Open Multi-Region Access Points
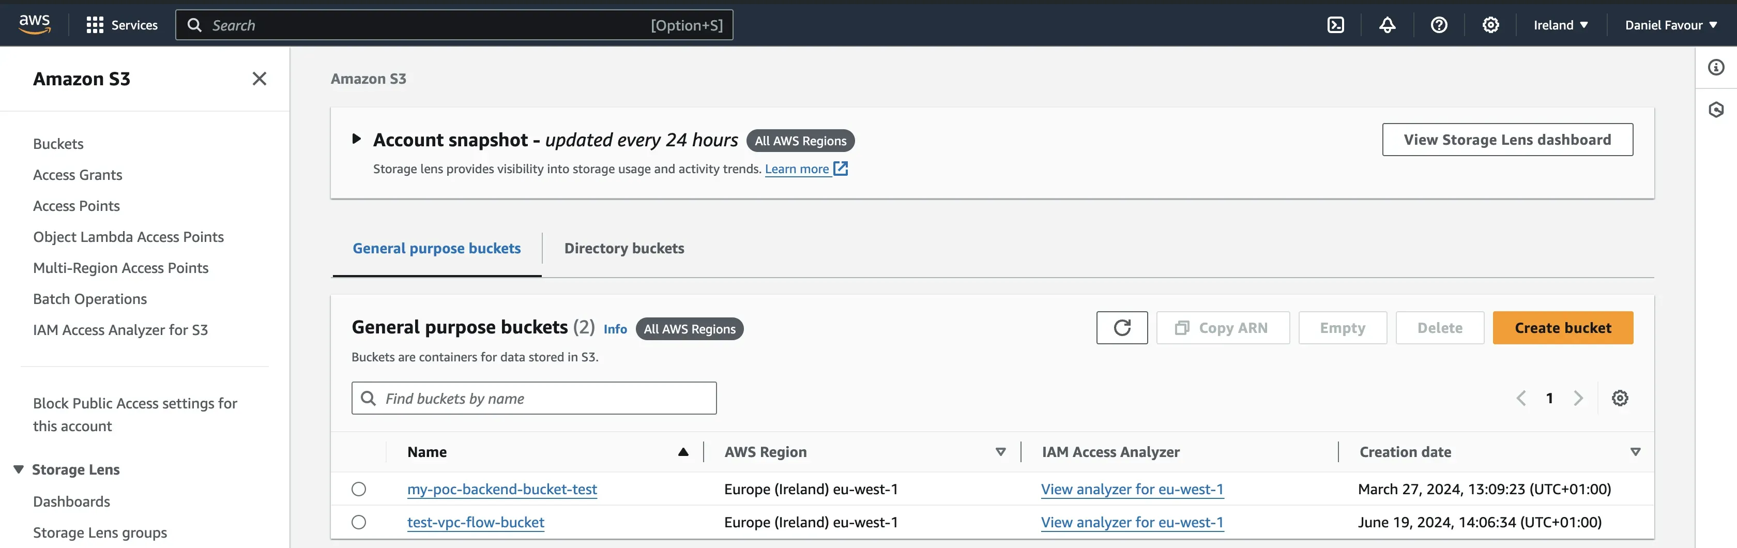 (x=120, y=268)
